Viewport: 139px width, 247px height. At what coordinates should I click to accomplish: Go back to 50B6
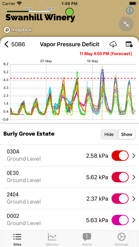(x=15, y=44)
